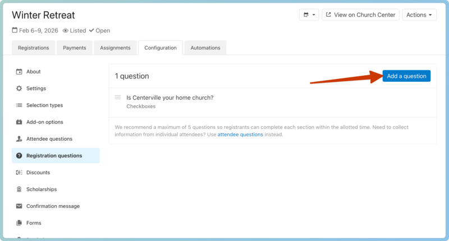
Task: Click the Add-on options icon
Action: 19,122
